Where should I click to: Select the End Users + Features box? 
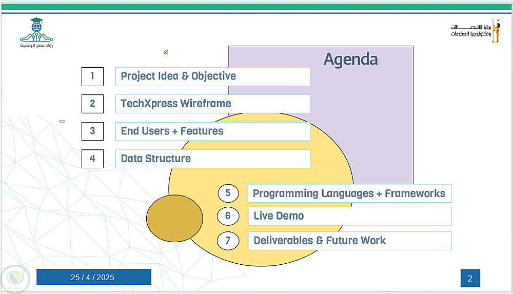pyautogui.click(x=212, y=131)
